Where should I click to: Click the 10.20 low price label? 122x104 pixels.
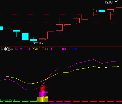pyautogui.click(x=41, y=43)
